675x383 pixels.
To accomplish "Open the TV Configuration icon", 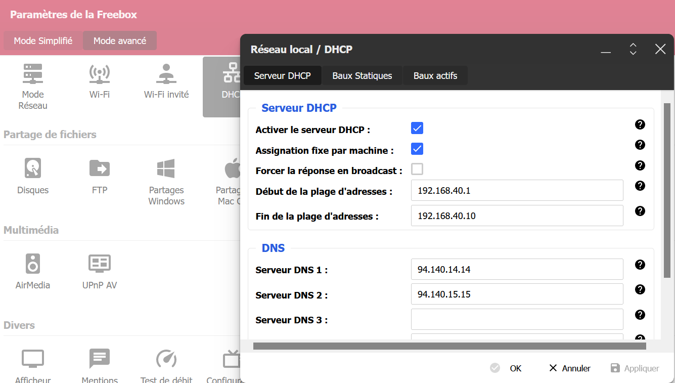I will click(232, 359).
